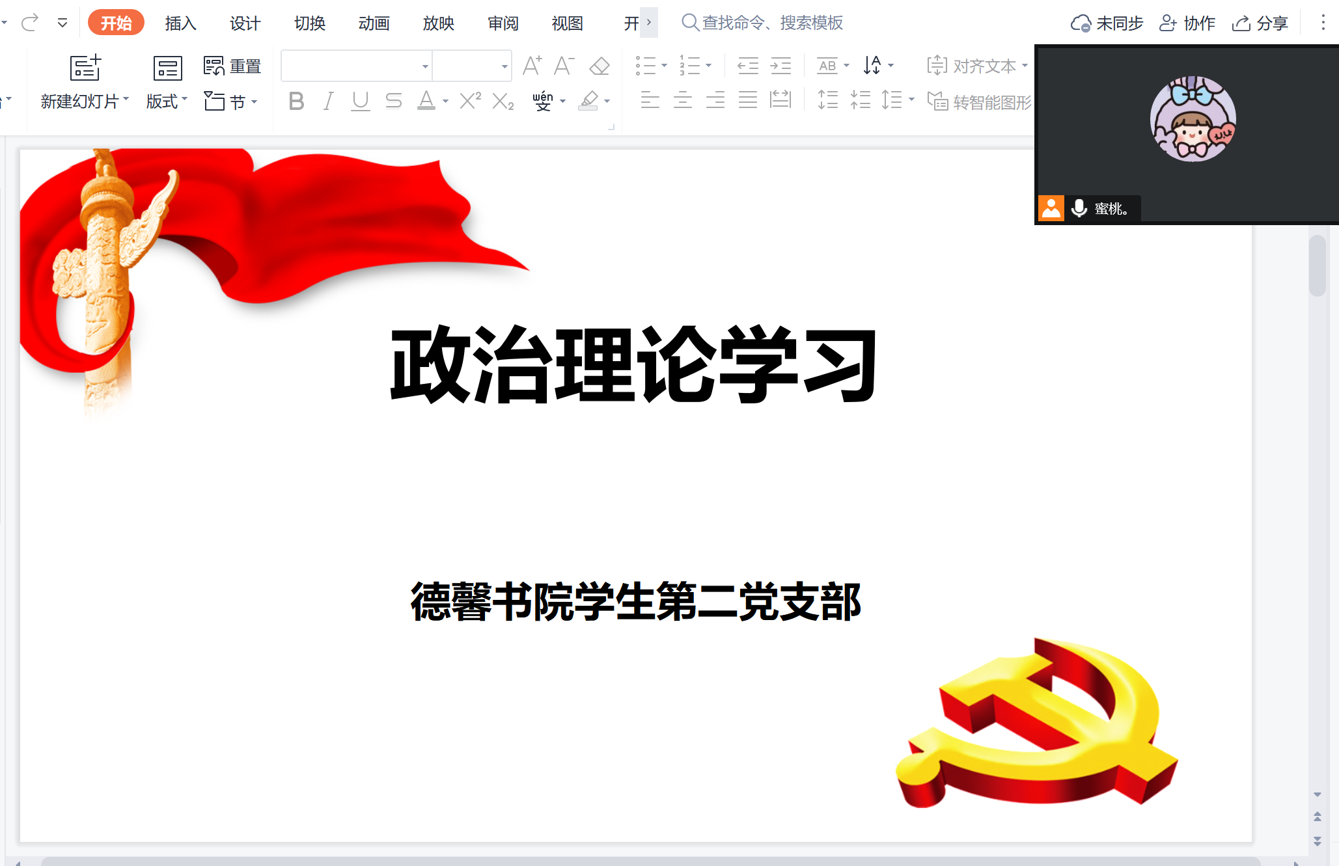Click the increase indent icon
Viewport: 1339px width, 866px height.
point(780,66)
